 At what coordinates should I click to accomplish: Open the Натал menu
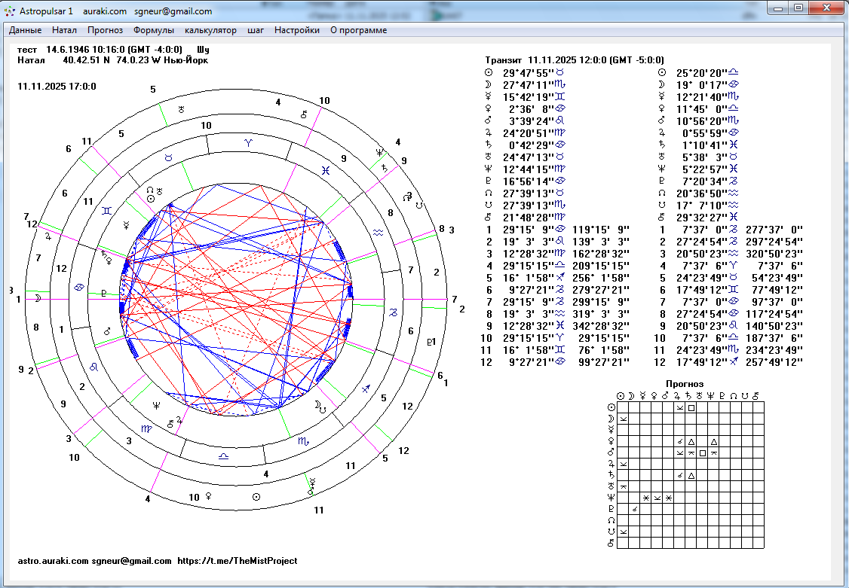(64, 30)
